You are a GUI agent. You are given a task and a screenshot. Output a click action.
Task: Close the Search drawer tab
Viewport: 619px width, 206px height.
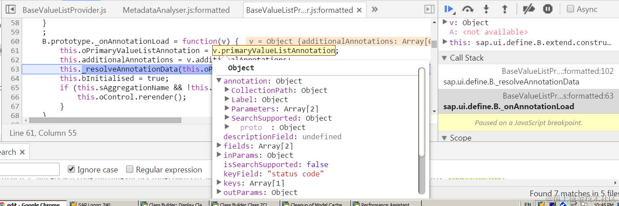[x=22, y=152]
